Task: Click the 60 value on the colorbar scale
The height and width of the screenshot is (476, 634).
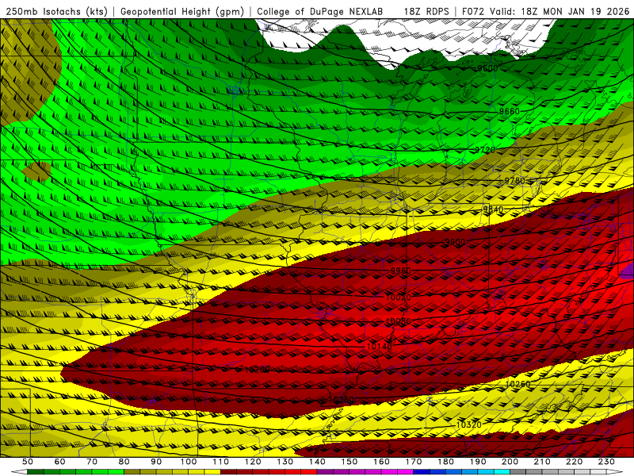Action: point(60,462)
